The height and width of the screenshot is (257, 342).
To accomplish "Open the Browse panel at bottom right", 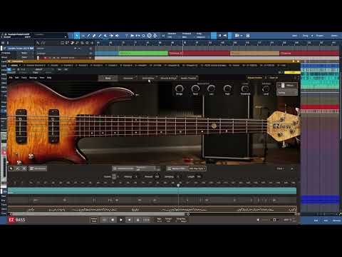I will point(336,221).
